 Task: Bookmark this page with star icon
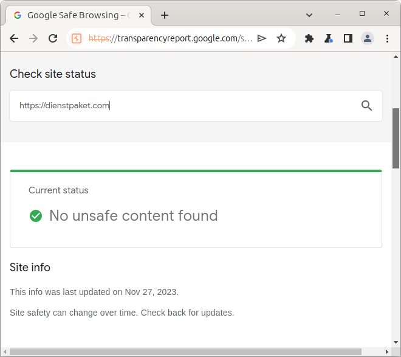[x=281, y=38]
